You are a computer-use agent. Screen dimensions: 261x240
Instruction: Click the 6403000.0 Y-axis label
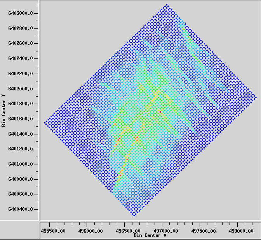coord(20,13)
